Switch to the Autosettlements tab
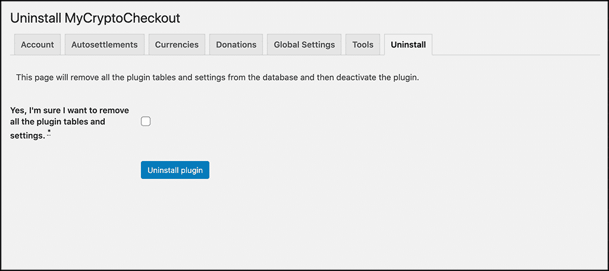Image resolution: width=609 pixels, height=271 pixels. click(105, 45)
